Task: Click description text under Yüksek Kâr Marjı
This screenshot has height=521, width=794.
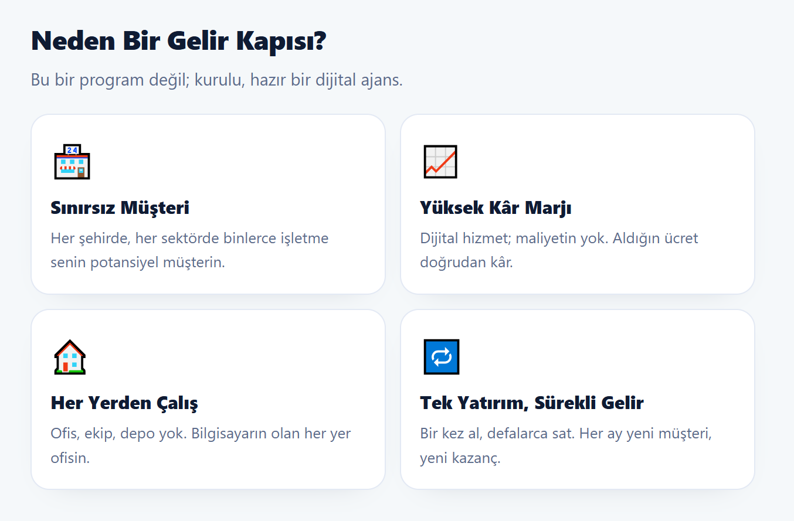Action: (559, 250)
